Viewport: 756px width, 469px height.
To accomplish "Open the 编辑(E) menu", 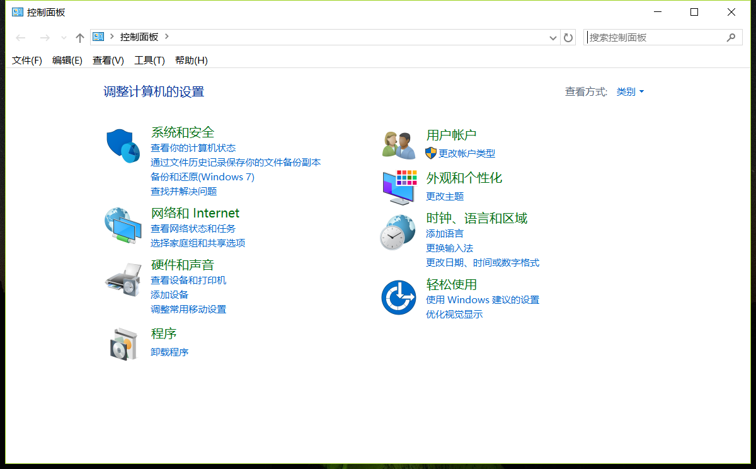I will 67,61.
